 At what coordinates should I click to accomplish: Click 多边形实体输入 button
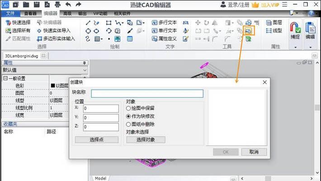tap(56, 38)
